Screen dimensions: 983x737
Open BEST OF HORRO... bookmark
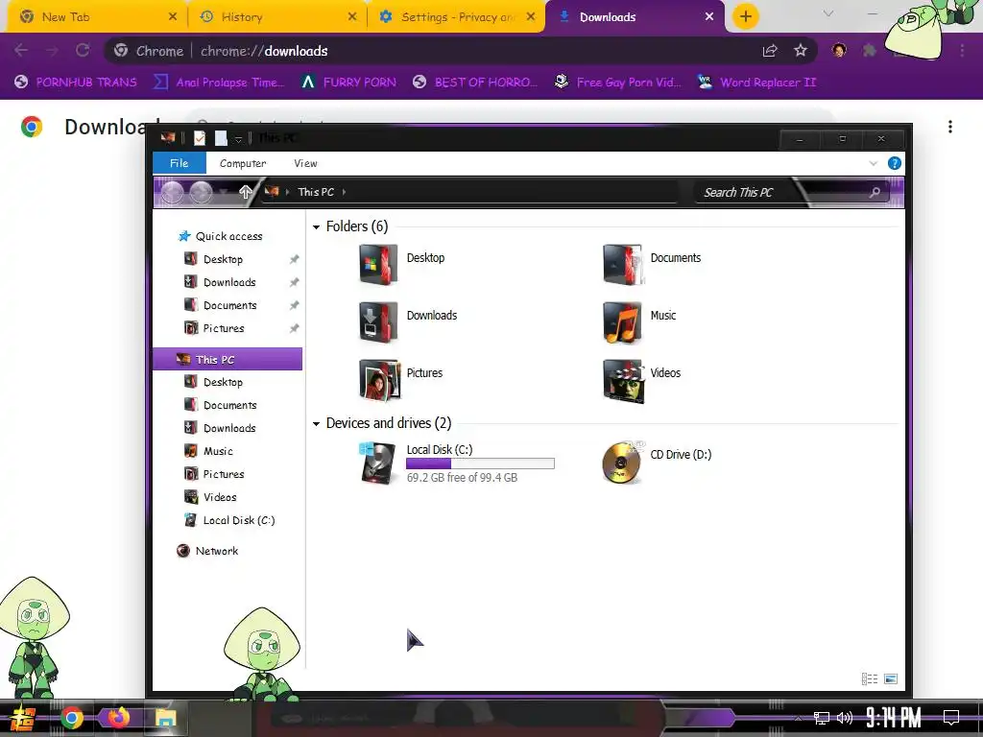(x=475, y=83)
